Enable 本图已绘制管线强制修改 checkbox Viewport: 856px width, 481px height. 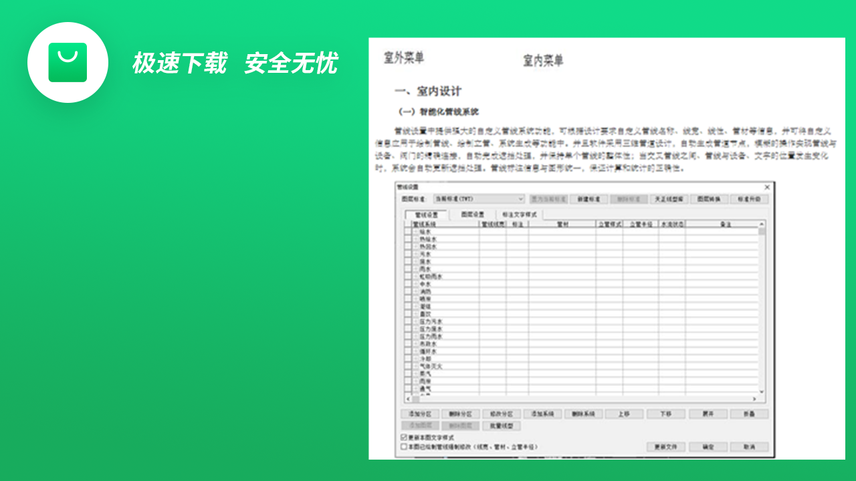pyautogui.click(x=403, y=446)
